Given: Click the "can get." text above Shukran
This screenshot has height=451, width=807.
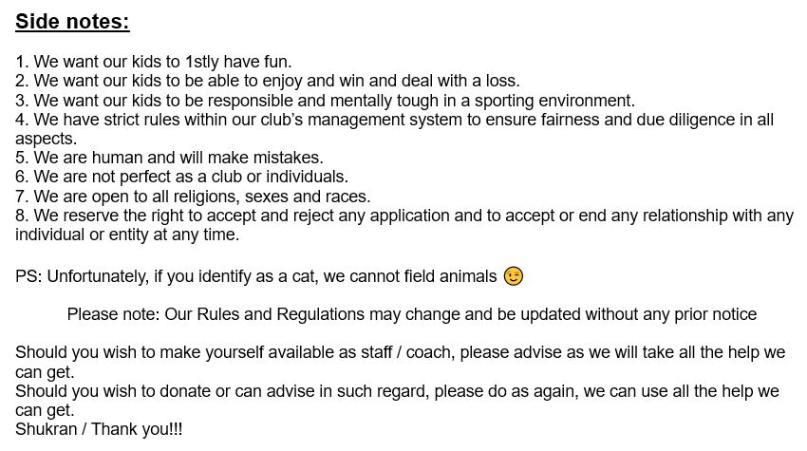Looking at the screenshot, I should [45, 410].
